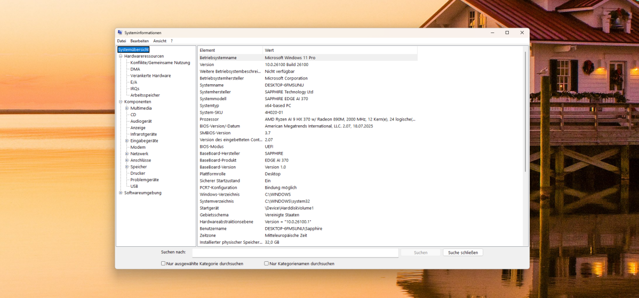Select E/A tree item
639x298 pixels.
[x=134, y=82]
